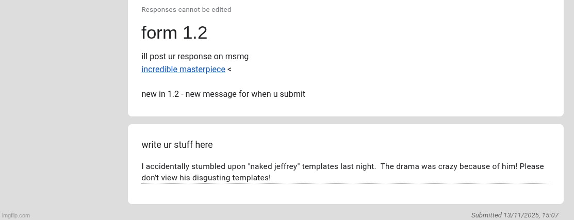Screen dimensions: 574x220
Task: Select the "write ur stuff here" question label
Action: [x=177, y=145]
